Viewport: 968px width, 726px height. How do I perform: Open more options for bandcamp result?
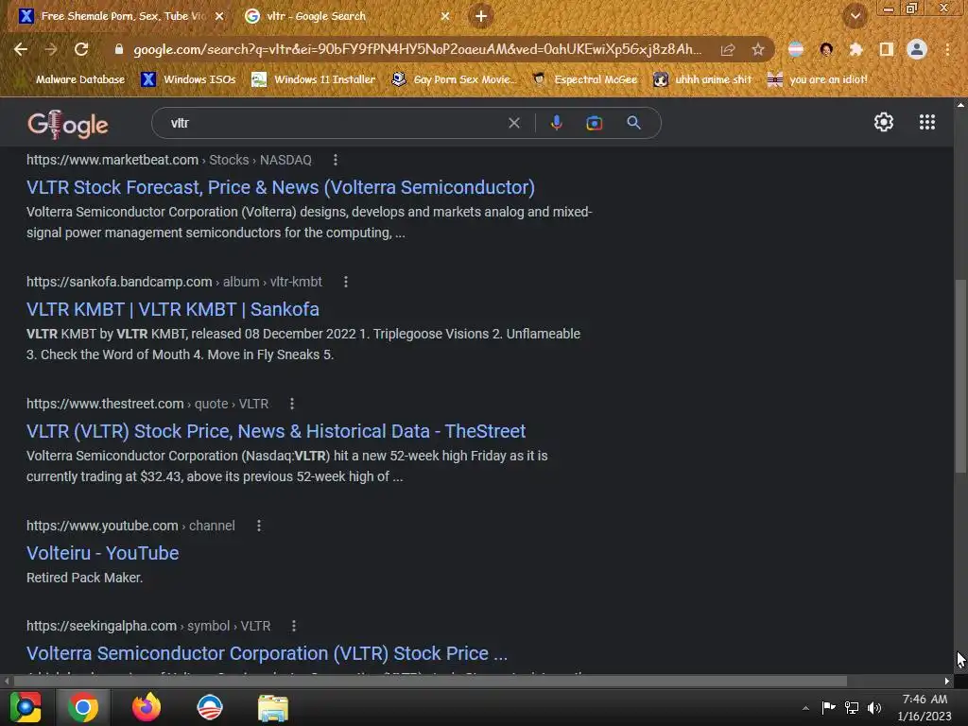point(346,282)
